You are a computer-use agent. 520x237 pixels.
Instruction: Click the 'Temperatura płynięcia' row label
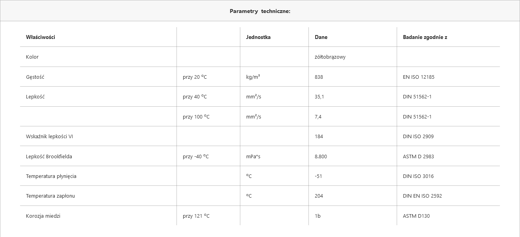pos(51,176)
